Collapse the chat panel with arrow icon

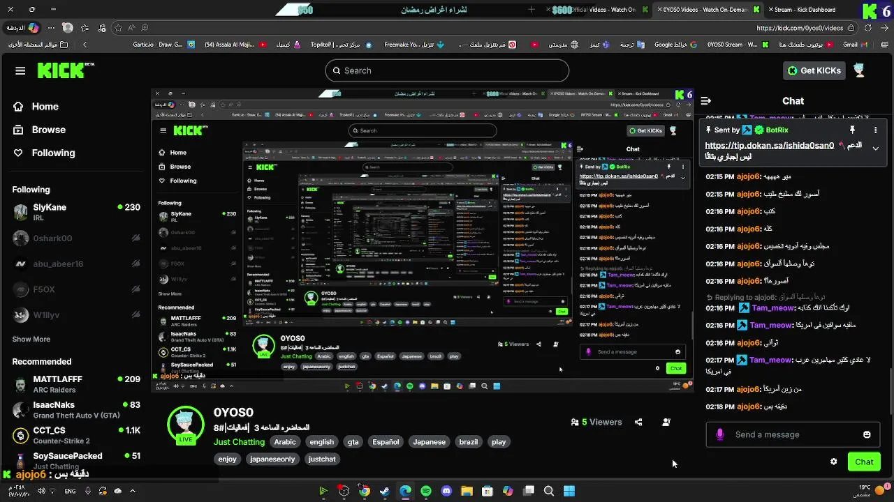pyautogui.click(x=706, y=100)
